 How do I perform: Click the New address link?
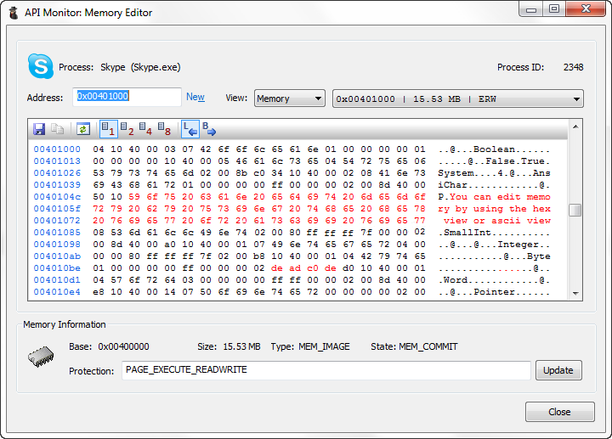click(x=195, y=98)
